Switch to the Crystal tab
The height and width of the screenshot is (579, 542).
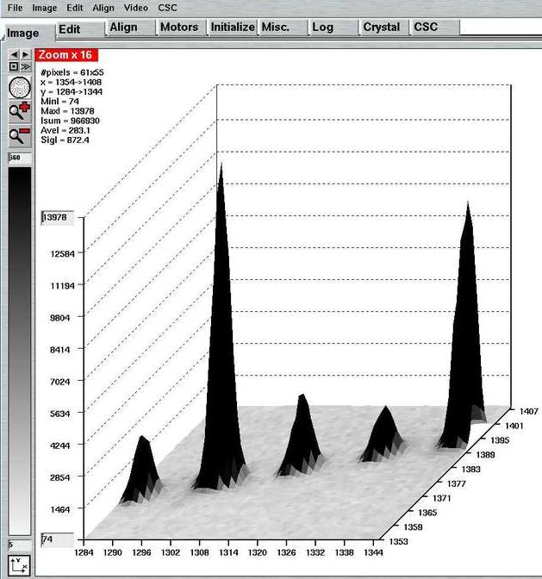click(x=384, y=28)
